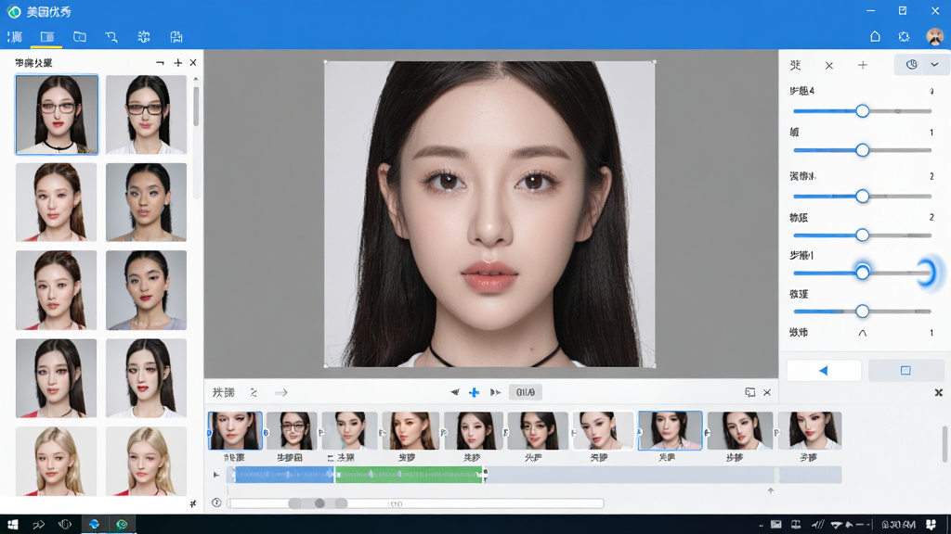951x534 pixels.
Task: Click the plus icon in the adjustment panel header
Action: click(863, 65)
